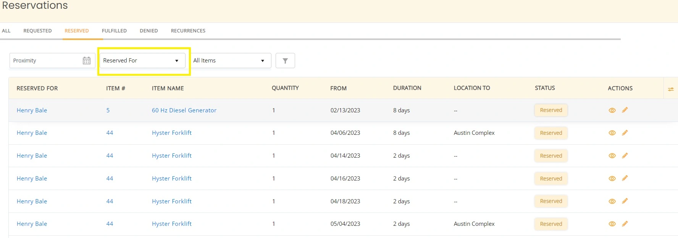Edit the 04/06/2023 Hyster Forklift reservation

point(625,133)
